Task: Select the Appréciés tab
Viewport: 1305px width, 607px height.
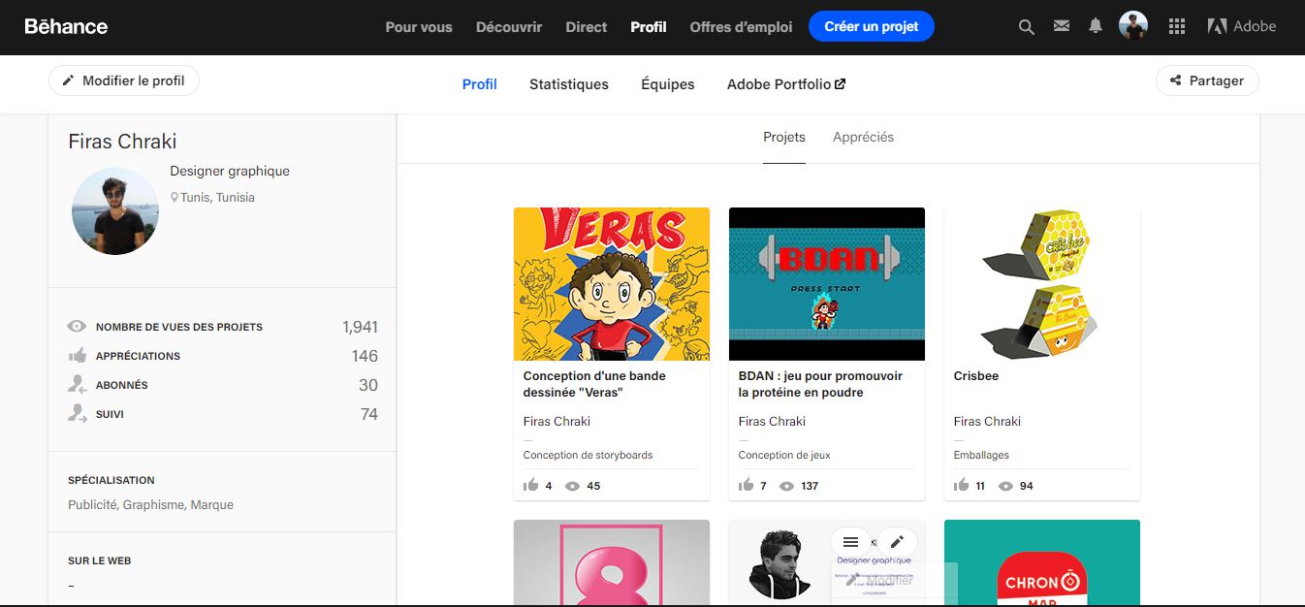Action: click(x=863, y=137)
